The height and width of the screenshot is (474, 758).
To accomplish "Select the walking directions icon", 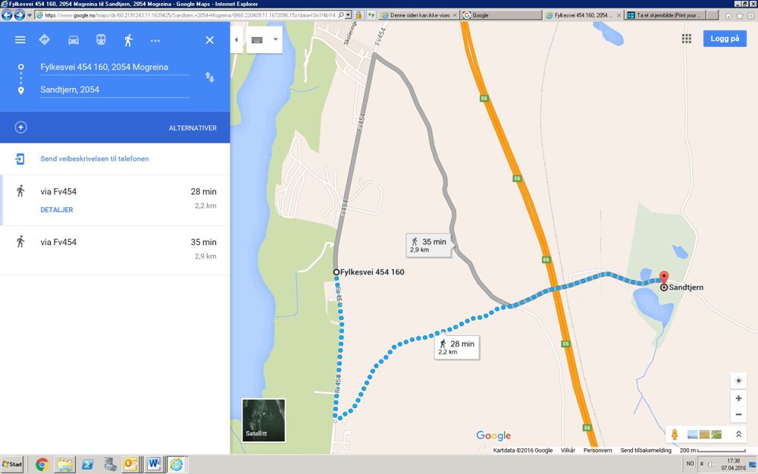I will 128,40.
